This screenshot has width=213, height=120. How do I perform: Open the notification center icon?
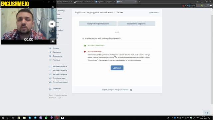tap(209, 118)
